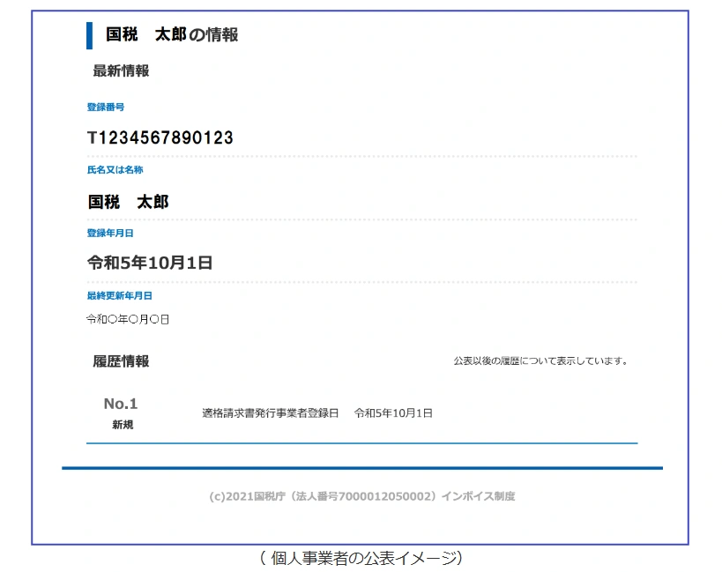The width and height of the screenshot is (722, 572).
Task: Select the registration date 令和5年10月1日
Action: click(150, 263)
